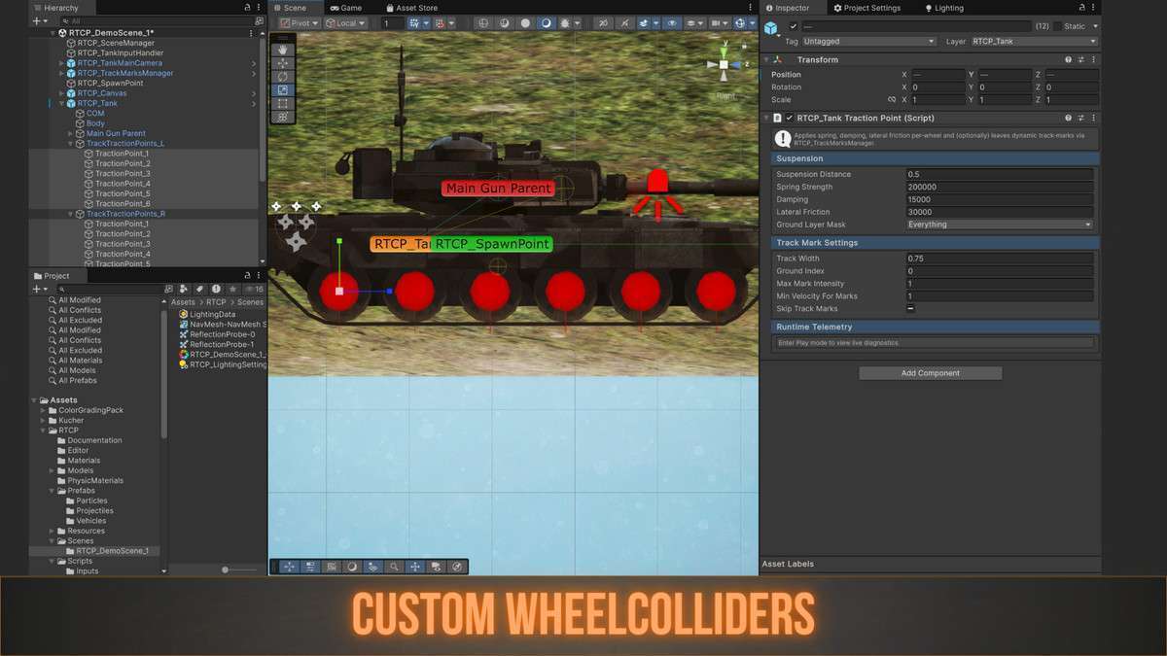Toggle the Static checkbox
Screen dimensions: 1167x656
(x=1057, y=26)
